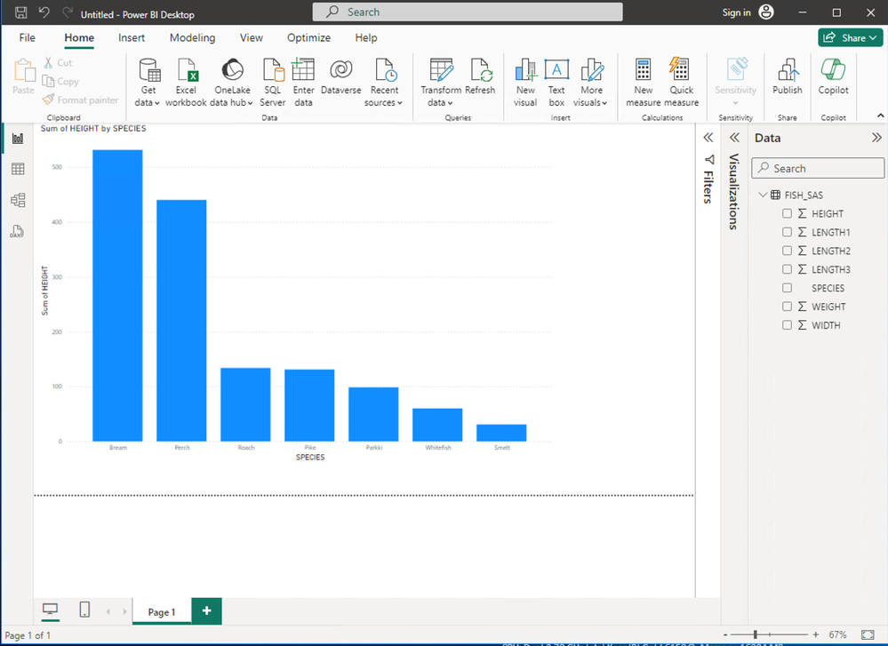Open OneLake data hub
This screenshot has width=888, height=646.
[232, 83]
